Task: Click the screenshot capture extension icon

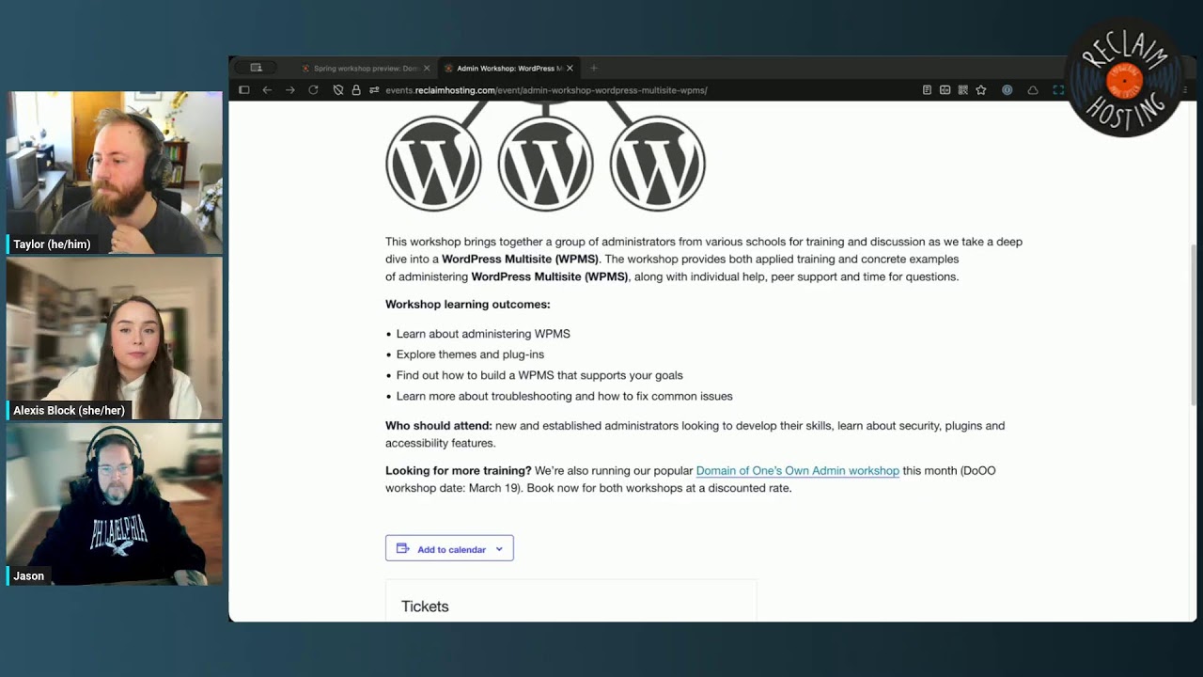Action: click(1058, 90)
